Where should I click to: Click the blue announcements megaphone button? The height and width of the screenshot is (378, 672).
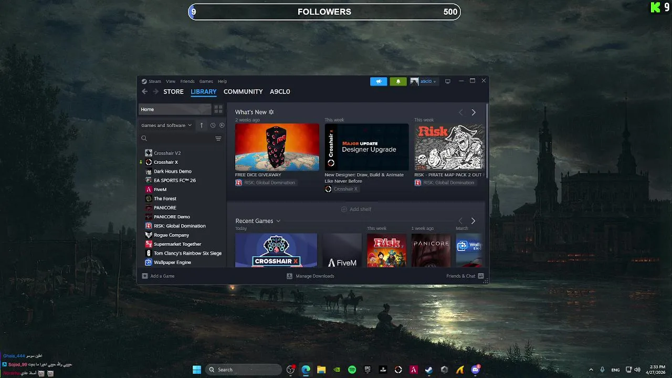[x=379, y=81]
